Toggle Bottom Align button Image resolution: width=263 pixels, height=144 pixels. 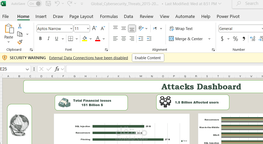click(x=132, y=29)
